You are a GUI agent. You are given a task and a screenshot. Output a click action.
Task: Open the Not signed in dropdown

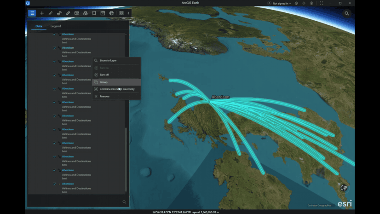click(282, 3)
